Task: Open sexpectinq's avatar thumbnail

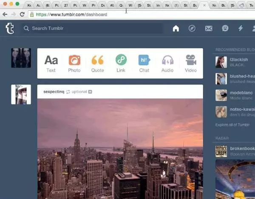Action: point(21,95)
